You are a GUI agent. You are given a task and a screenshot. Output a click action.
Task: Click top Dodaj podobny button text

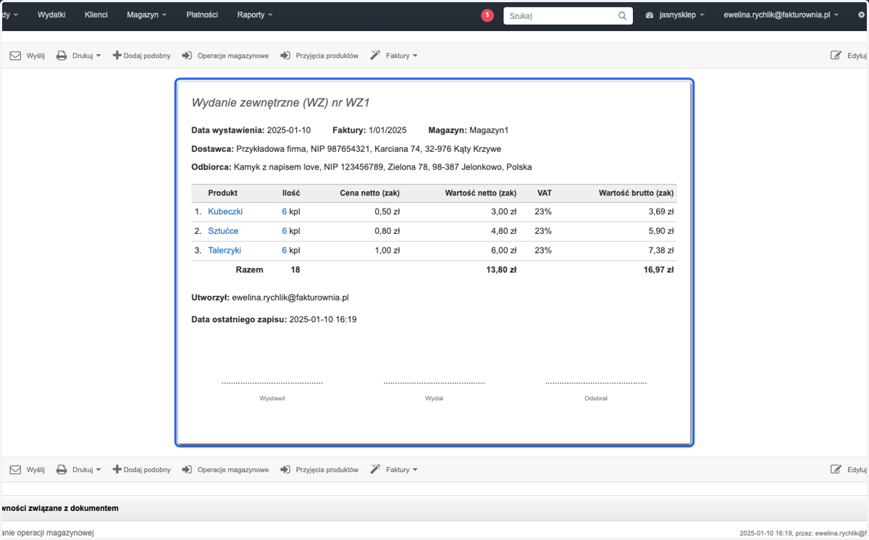[x=147, y=56]
